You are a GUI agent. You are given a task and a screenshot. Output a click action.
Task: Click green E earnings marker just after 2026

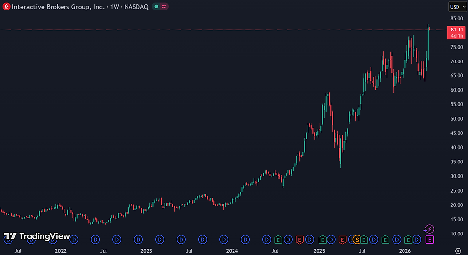pos(408,239)
